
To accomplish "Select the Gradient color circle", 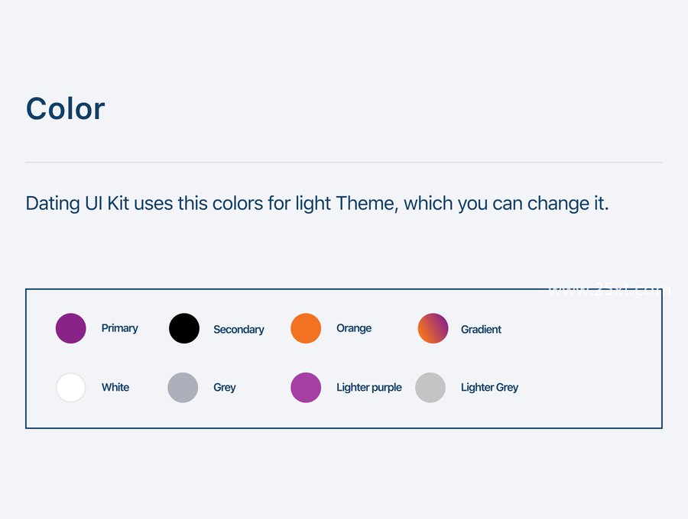I will coord(433,328).
